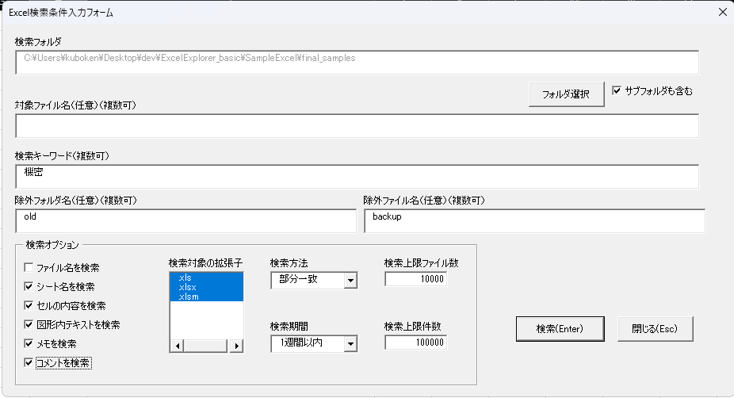Click the 検索フォルダ path field

coord(357,63)
